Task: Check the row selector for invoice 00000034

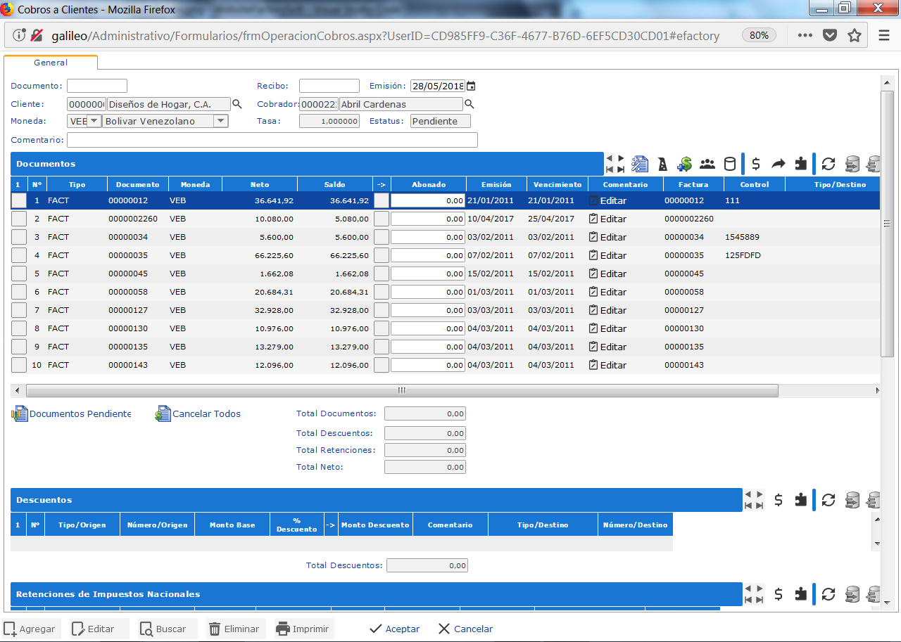Action: [19, 237]
